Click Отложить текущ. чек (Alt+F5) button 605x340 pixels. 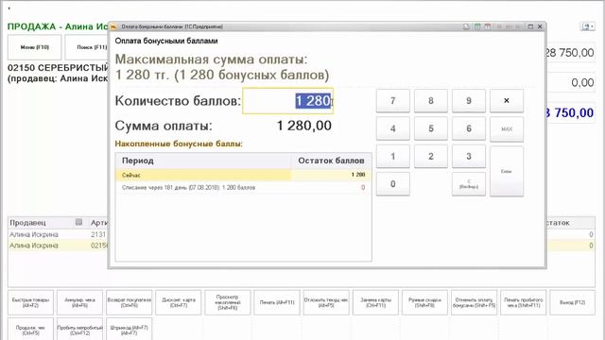tap(326, 302)
